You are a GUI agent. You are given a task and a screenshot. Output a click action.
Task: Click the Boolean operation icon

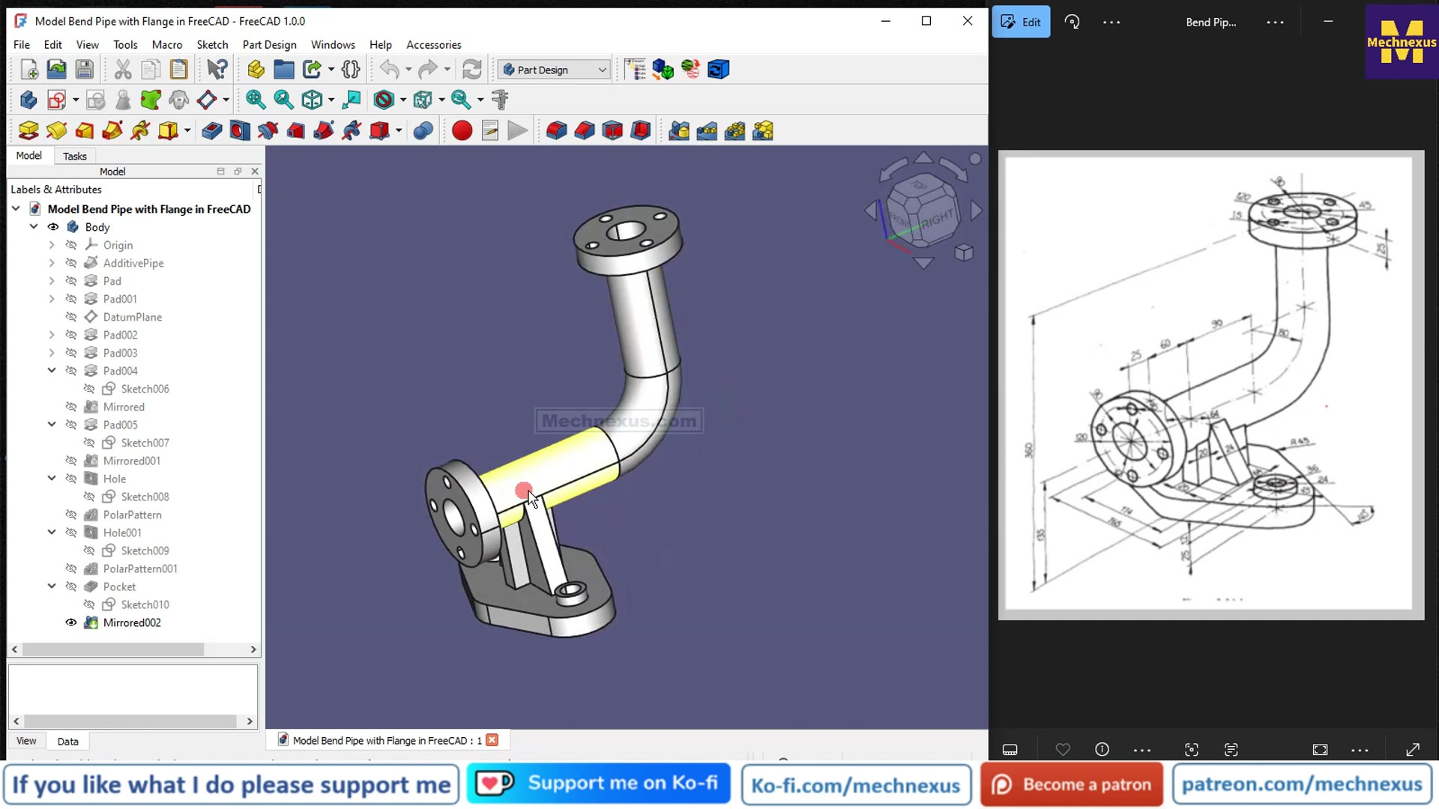(x=423, y=131)
